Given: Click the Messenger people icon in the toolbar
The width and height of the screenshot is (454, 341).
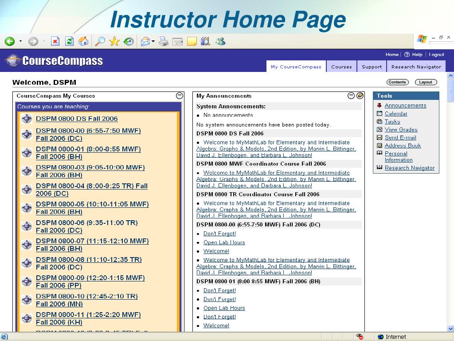Looking at the screenshot, I should [x=220, y=41].
